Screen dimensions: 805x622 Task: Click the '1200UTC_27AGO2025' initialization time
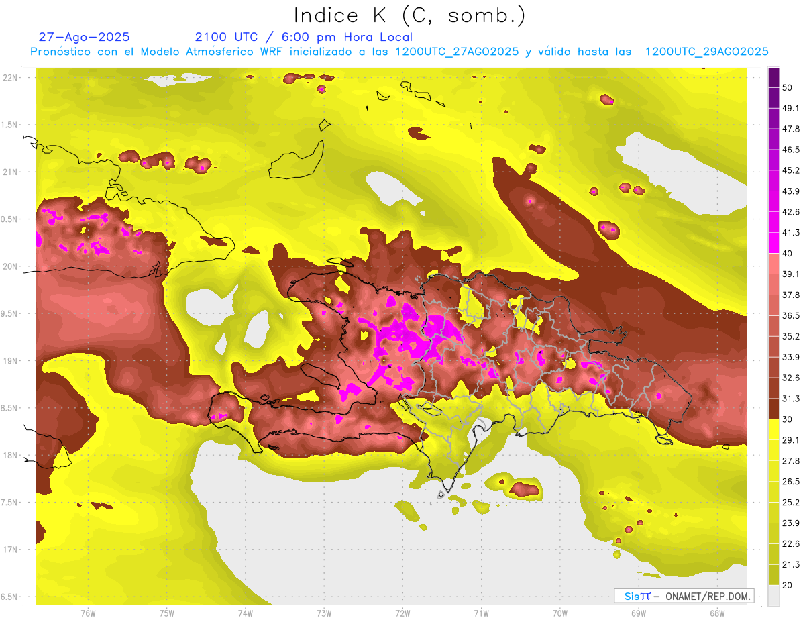tap(457, 52)
